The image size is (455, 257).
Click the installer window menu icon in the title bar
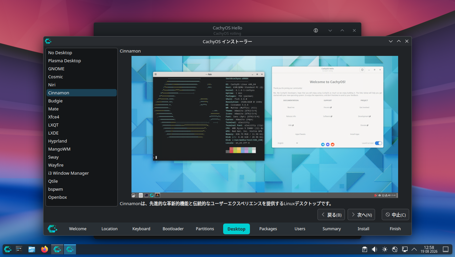(x=48, y=41)
